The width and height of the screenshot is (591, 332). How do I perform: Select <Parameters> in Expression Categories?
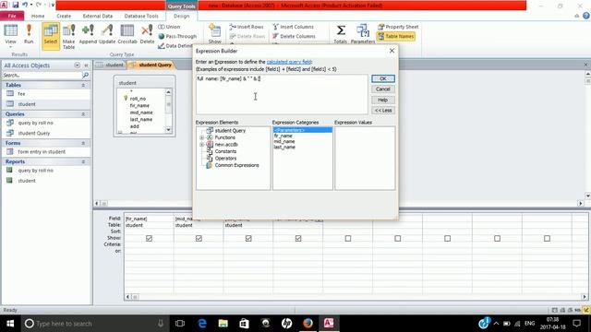pyautogui.click(x=303, y=130)
